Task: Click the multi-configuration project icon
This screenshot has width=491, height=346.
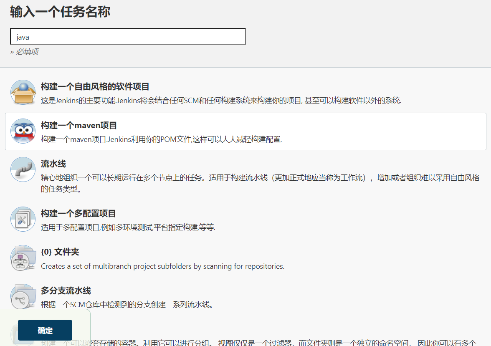Action: pos(23,219)
